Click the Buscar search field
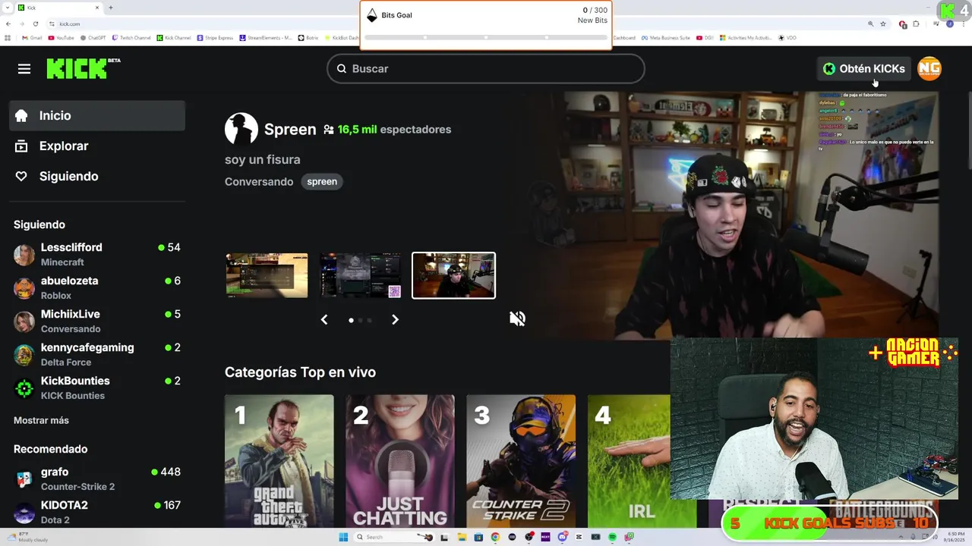This screenshot has height=546, width=972. click(x=486, y=68)
